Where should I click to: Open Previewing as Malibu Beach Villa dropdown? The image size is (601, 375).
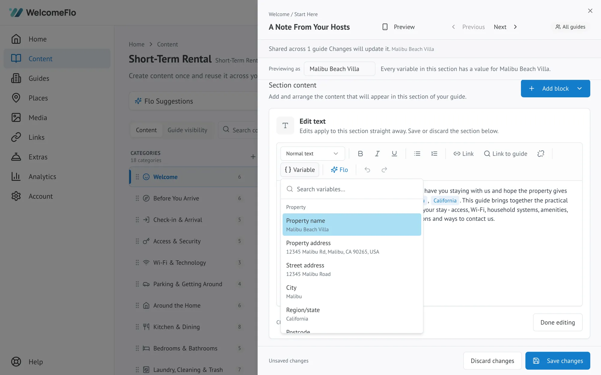click(340, 69)
